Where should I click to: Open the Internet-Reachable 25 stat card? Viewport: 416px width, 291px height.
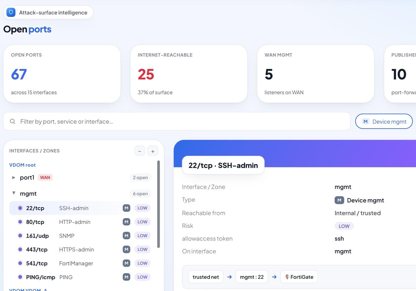click(x=189, y=74)
